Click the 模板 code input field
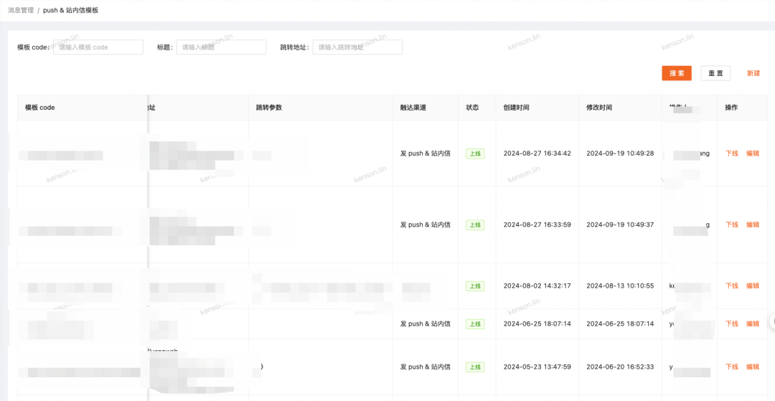The image size is (775, 401). pos(98,47)
